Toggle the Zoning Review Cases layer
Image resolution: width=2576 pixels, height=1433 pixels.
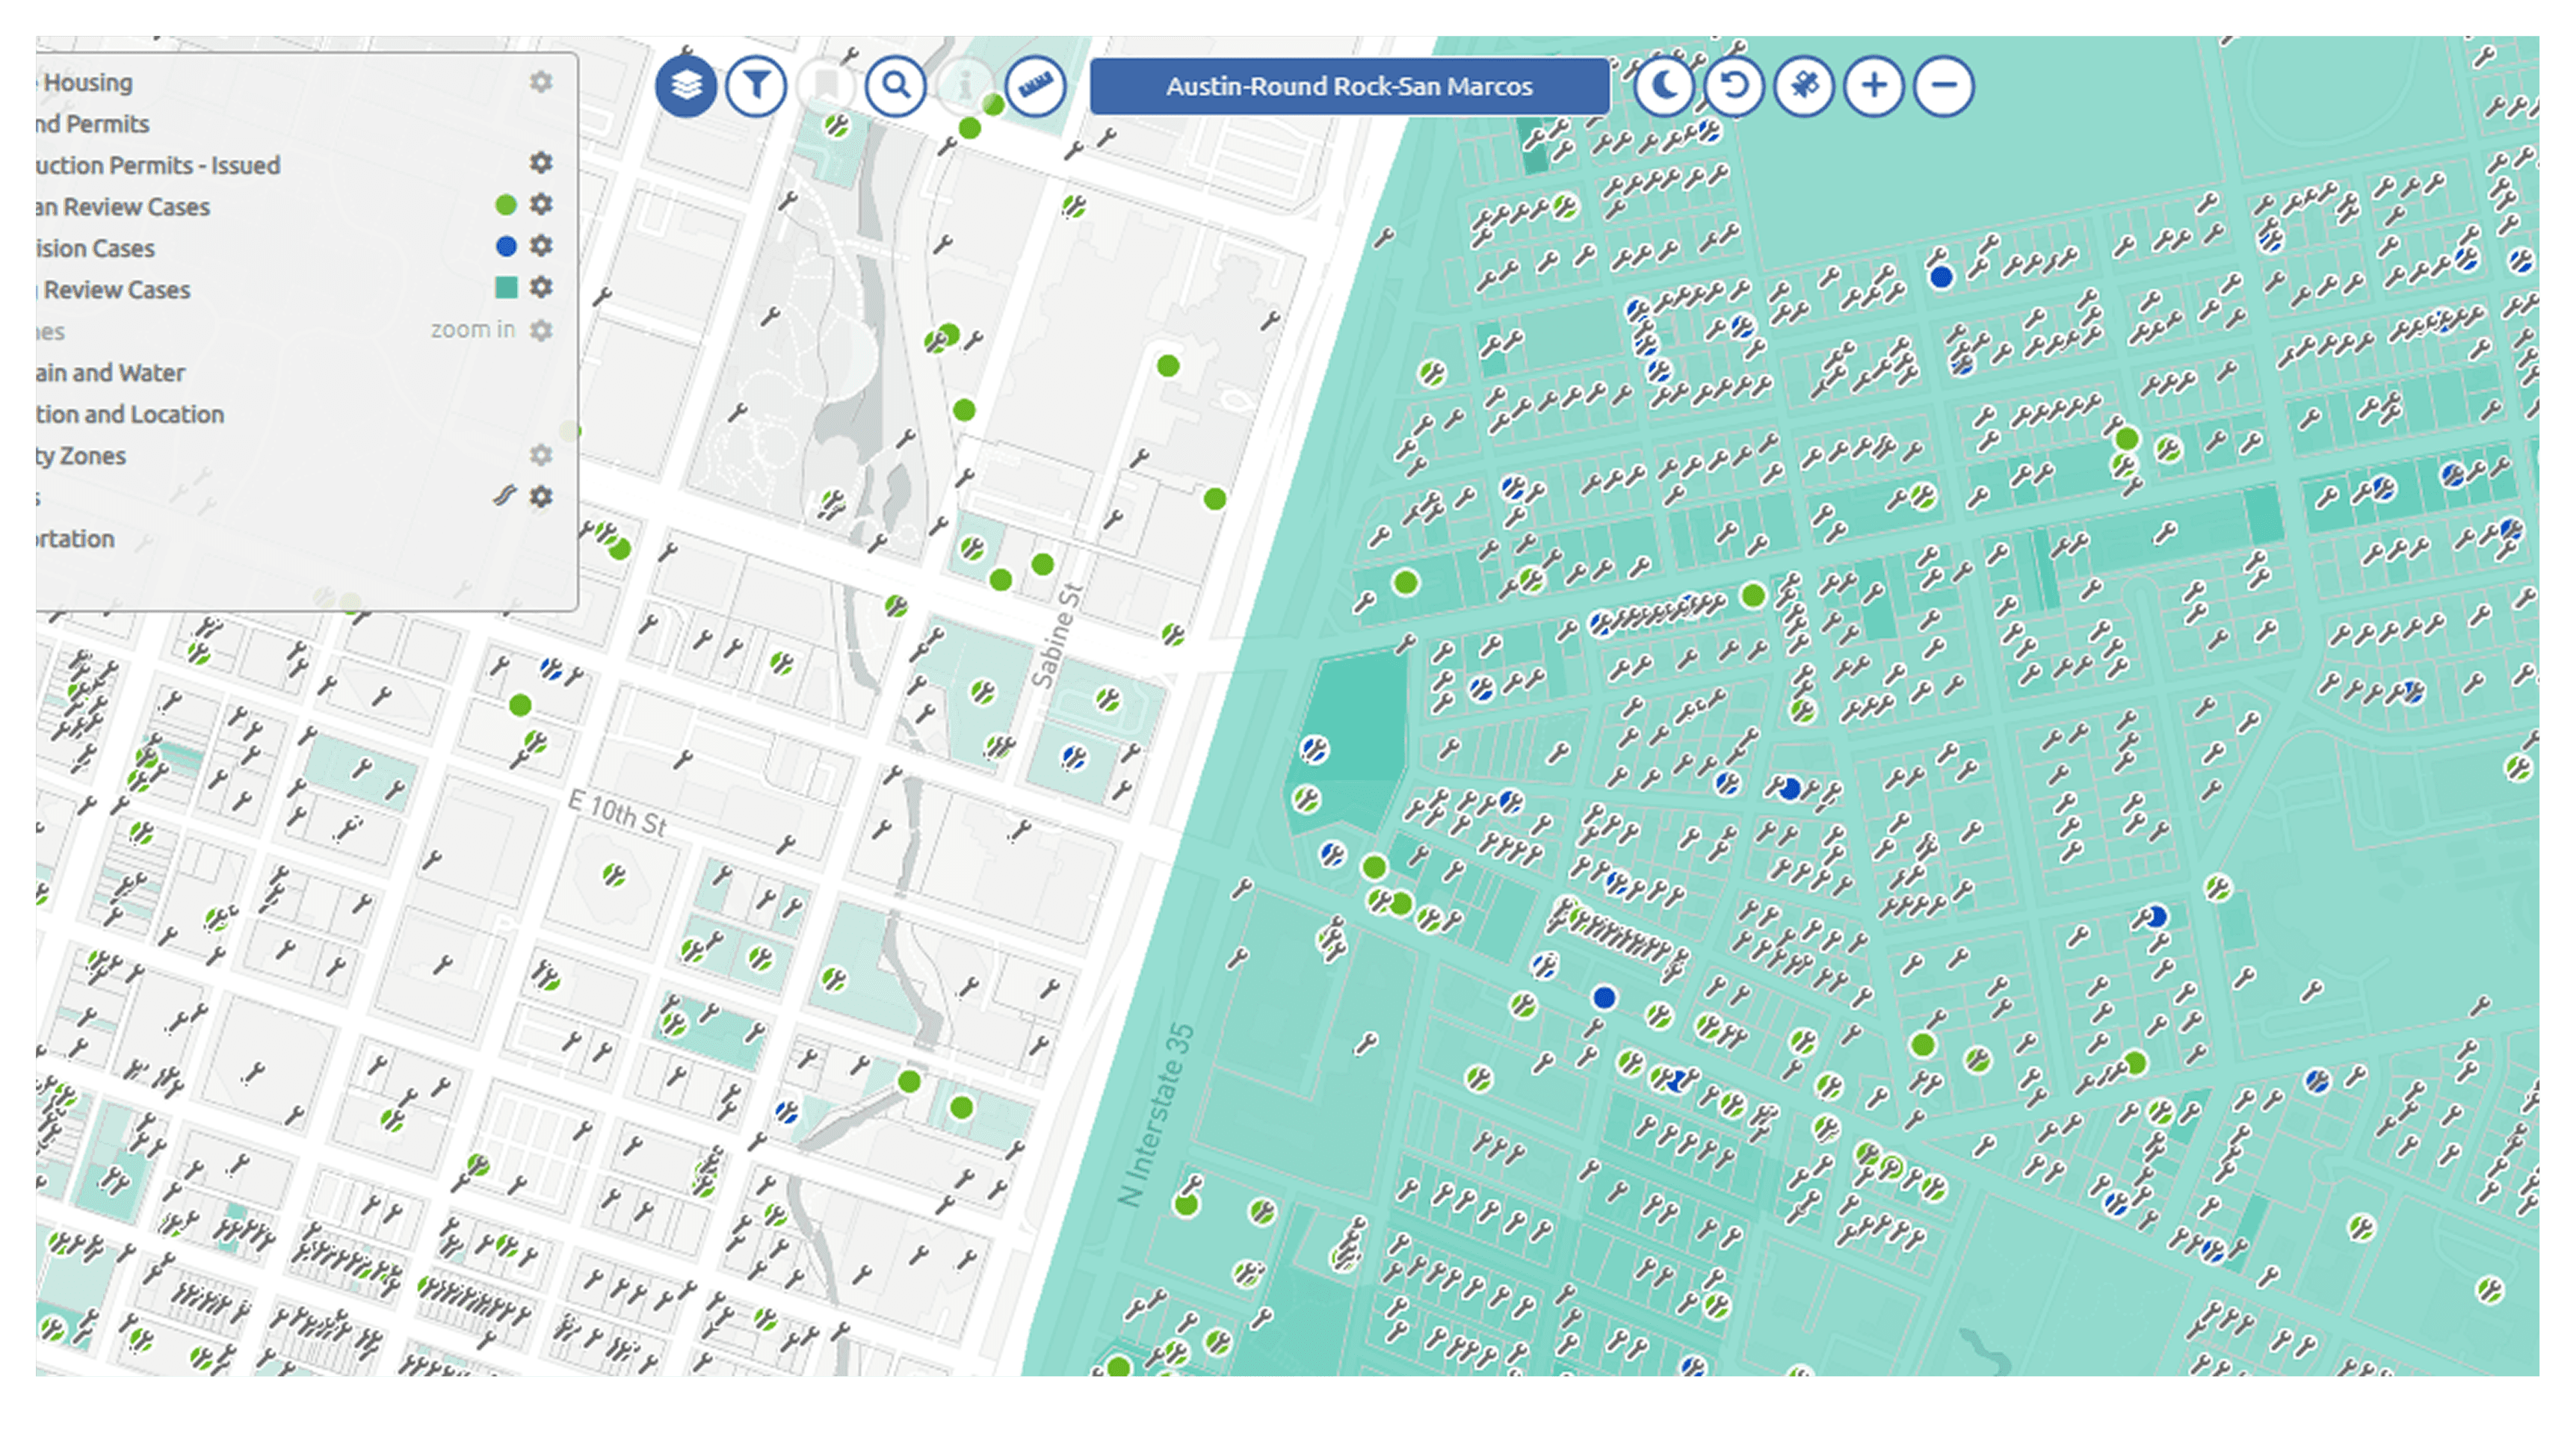click(116, 290)
